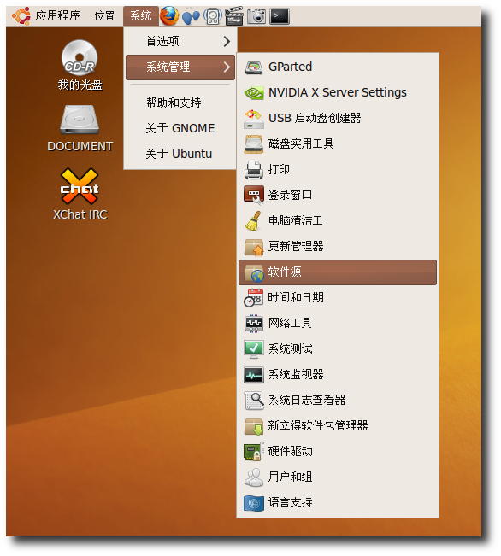501x556 pixels.
Task: Click the 更新管理器 package update icon
Action: pyautogui.click(x=254, y=247)
